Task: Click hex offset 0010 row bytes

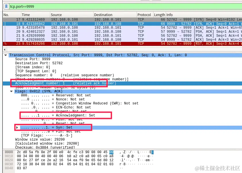Action: (x=65, y=156)
